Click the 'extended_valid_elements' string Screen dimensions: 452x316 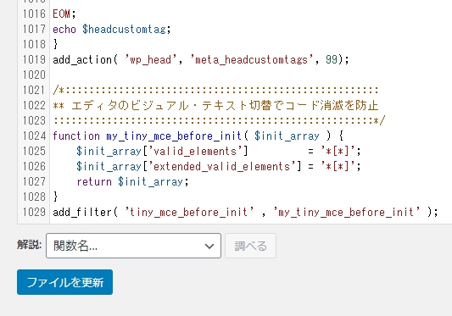point(225,167)
